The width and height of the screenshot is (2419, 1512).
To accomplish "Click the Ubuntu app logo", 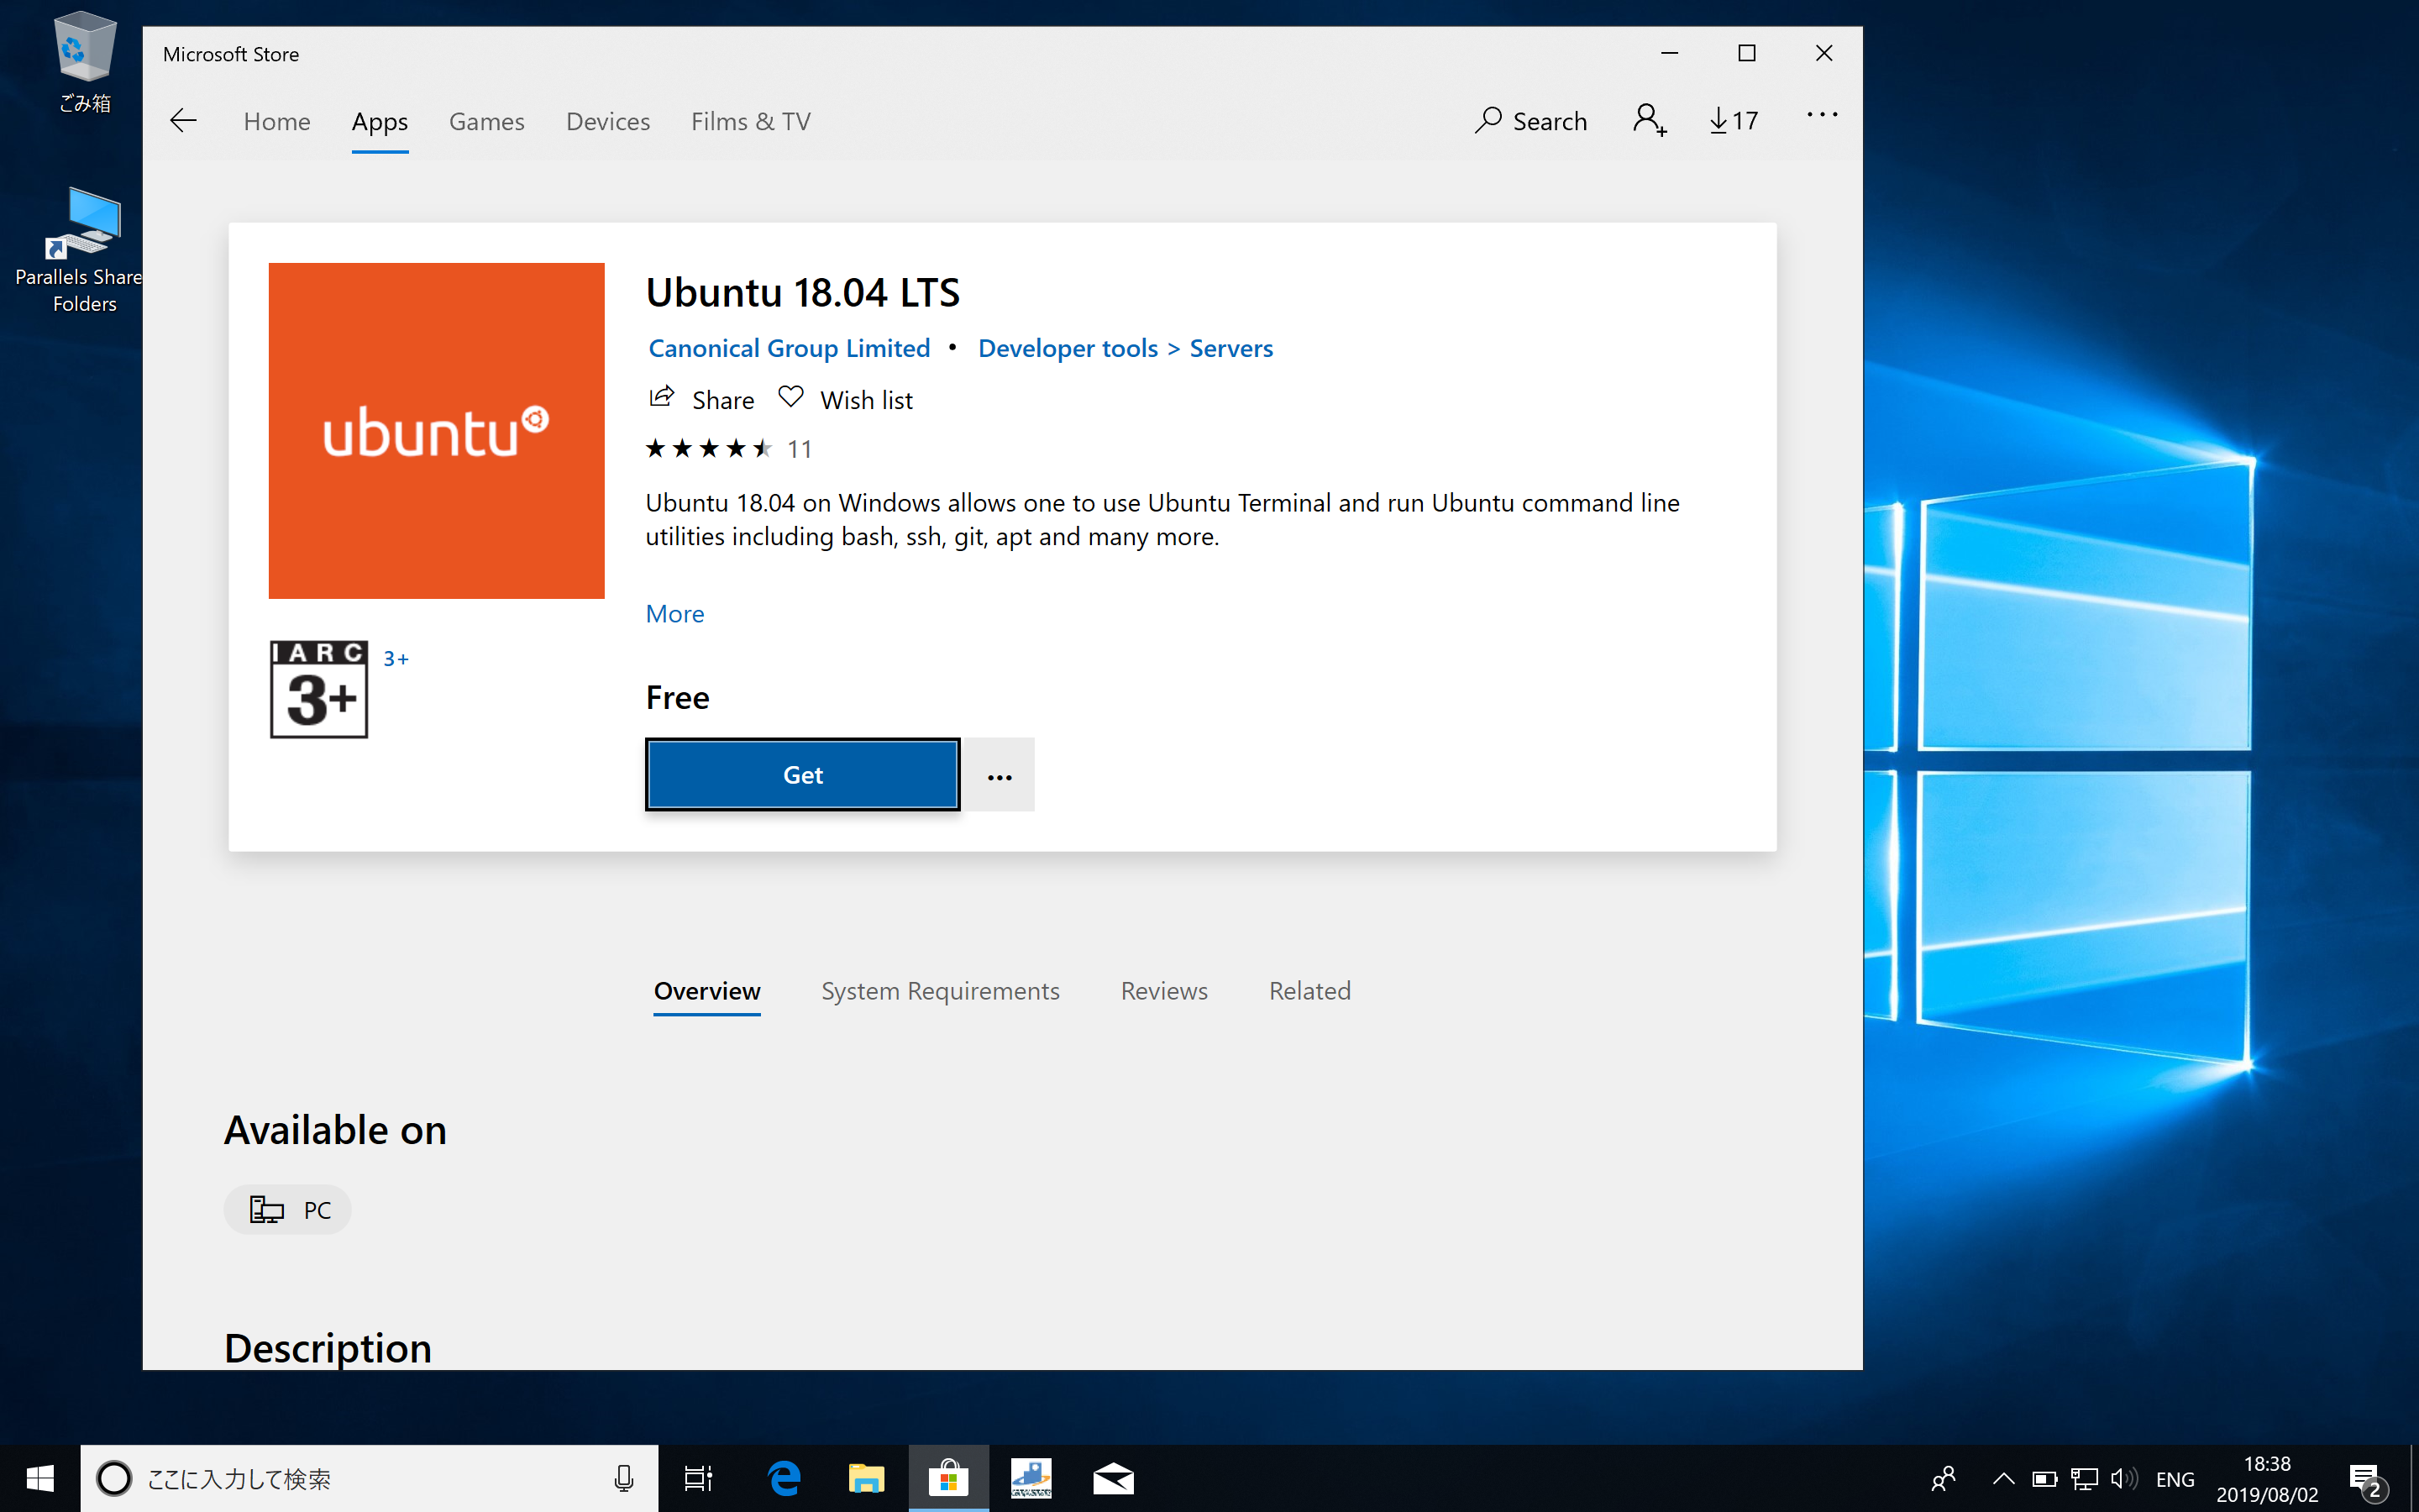I will 436,430.
